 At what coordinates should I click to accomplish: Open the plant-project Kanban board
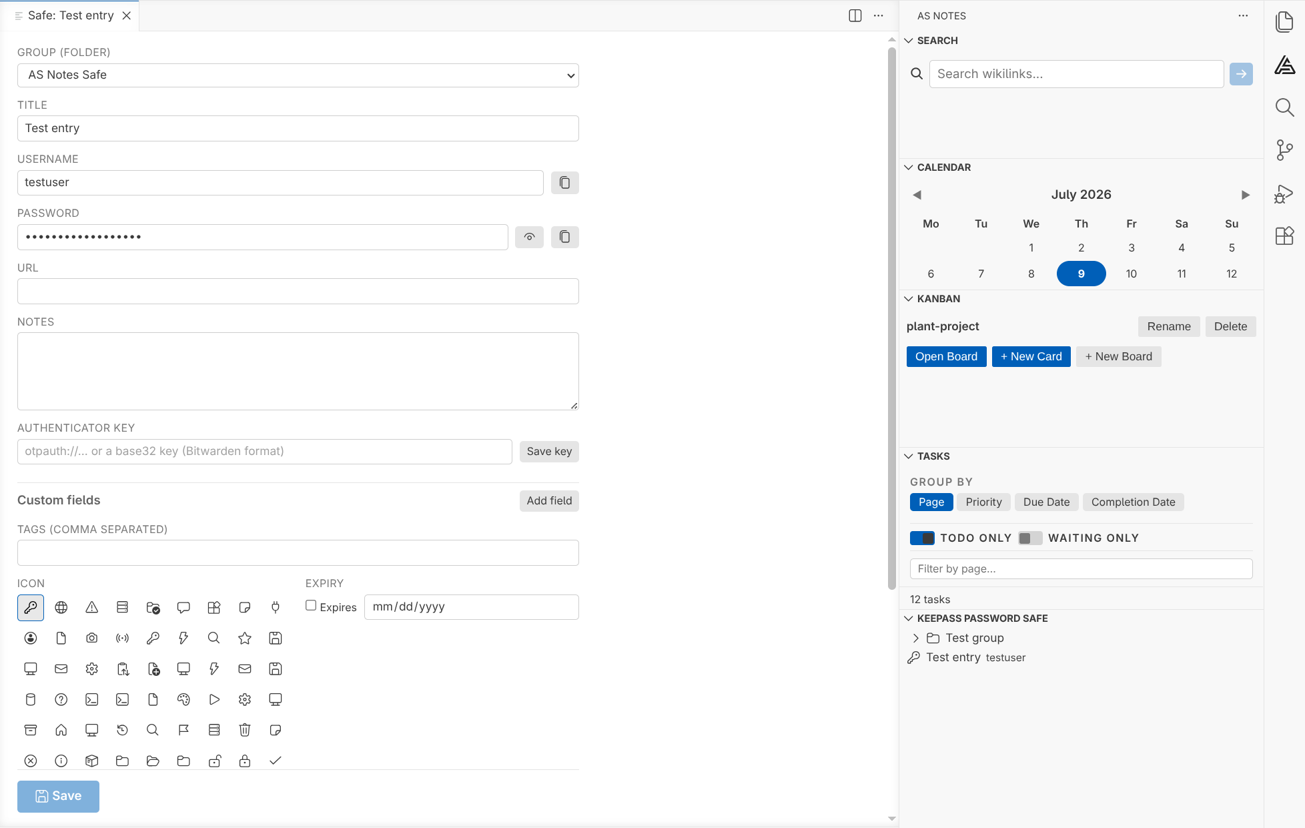click(x=946, y=357)
